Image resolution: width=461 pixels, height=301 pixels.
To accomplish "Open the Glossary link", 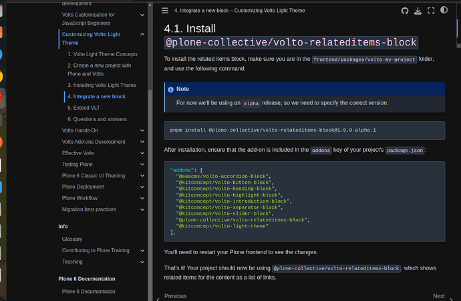I will pos(72,239).
